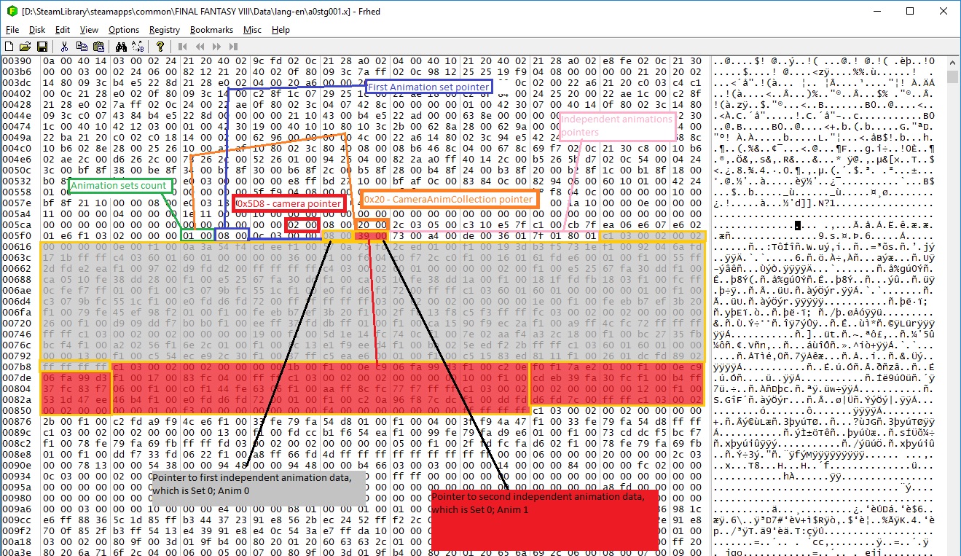This screenshot has width=961, height=556.
Task: Select offset row 0050c
Action: point(17,170)
